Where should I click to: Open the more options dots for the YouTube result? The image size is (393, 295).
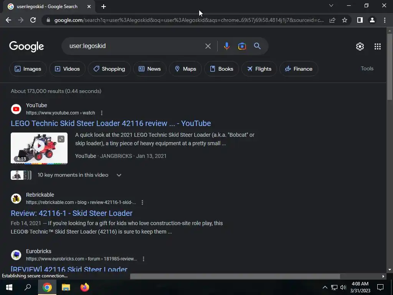pyautogui.click(x=101, y=113)
